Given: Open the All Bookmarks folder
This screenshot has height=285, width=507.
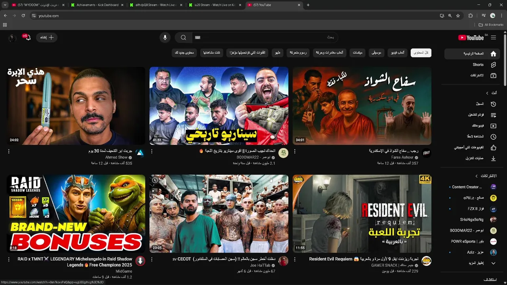Looking at the screenshot, I should [491, 25].
